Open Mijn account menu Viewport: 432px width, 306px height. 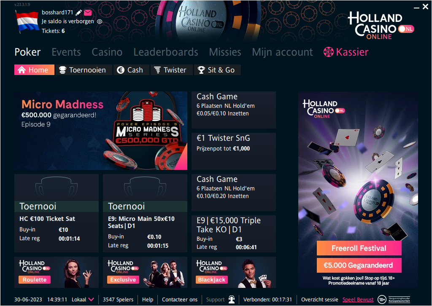tap(282, 52)
